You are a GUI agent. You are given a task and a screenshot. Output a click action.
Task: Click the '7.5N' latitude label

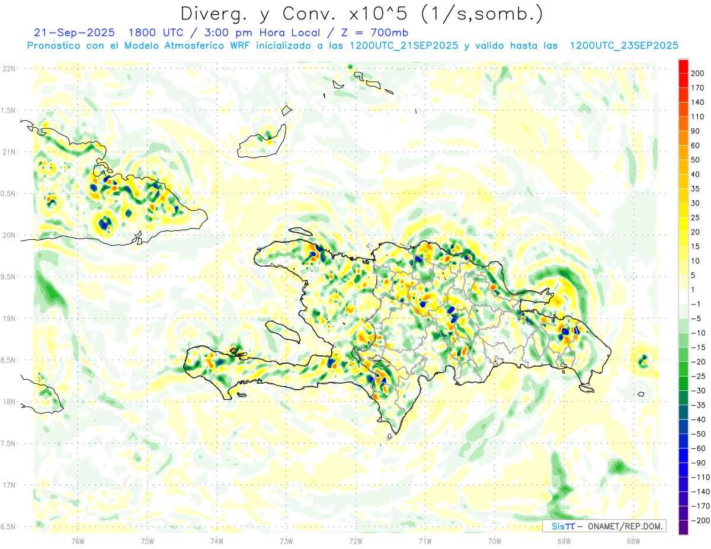[8, 443]
